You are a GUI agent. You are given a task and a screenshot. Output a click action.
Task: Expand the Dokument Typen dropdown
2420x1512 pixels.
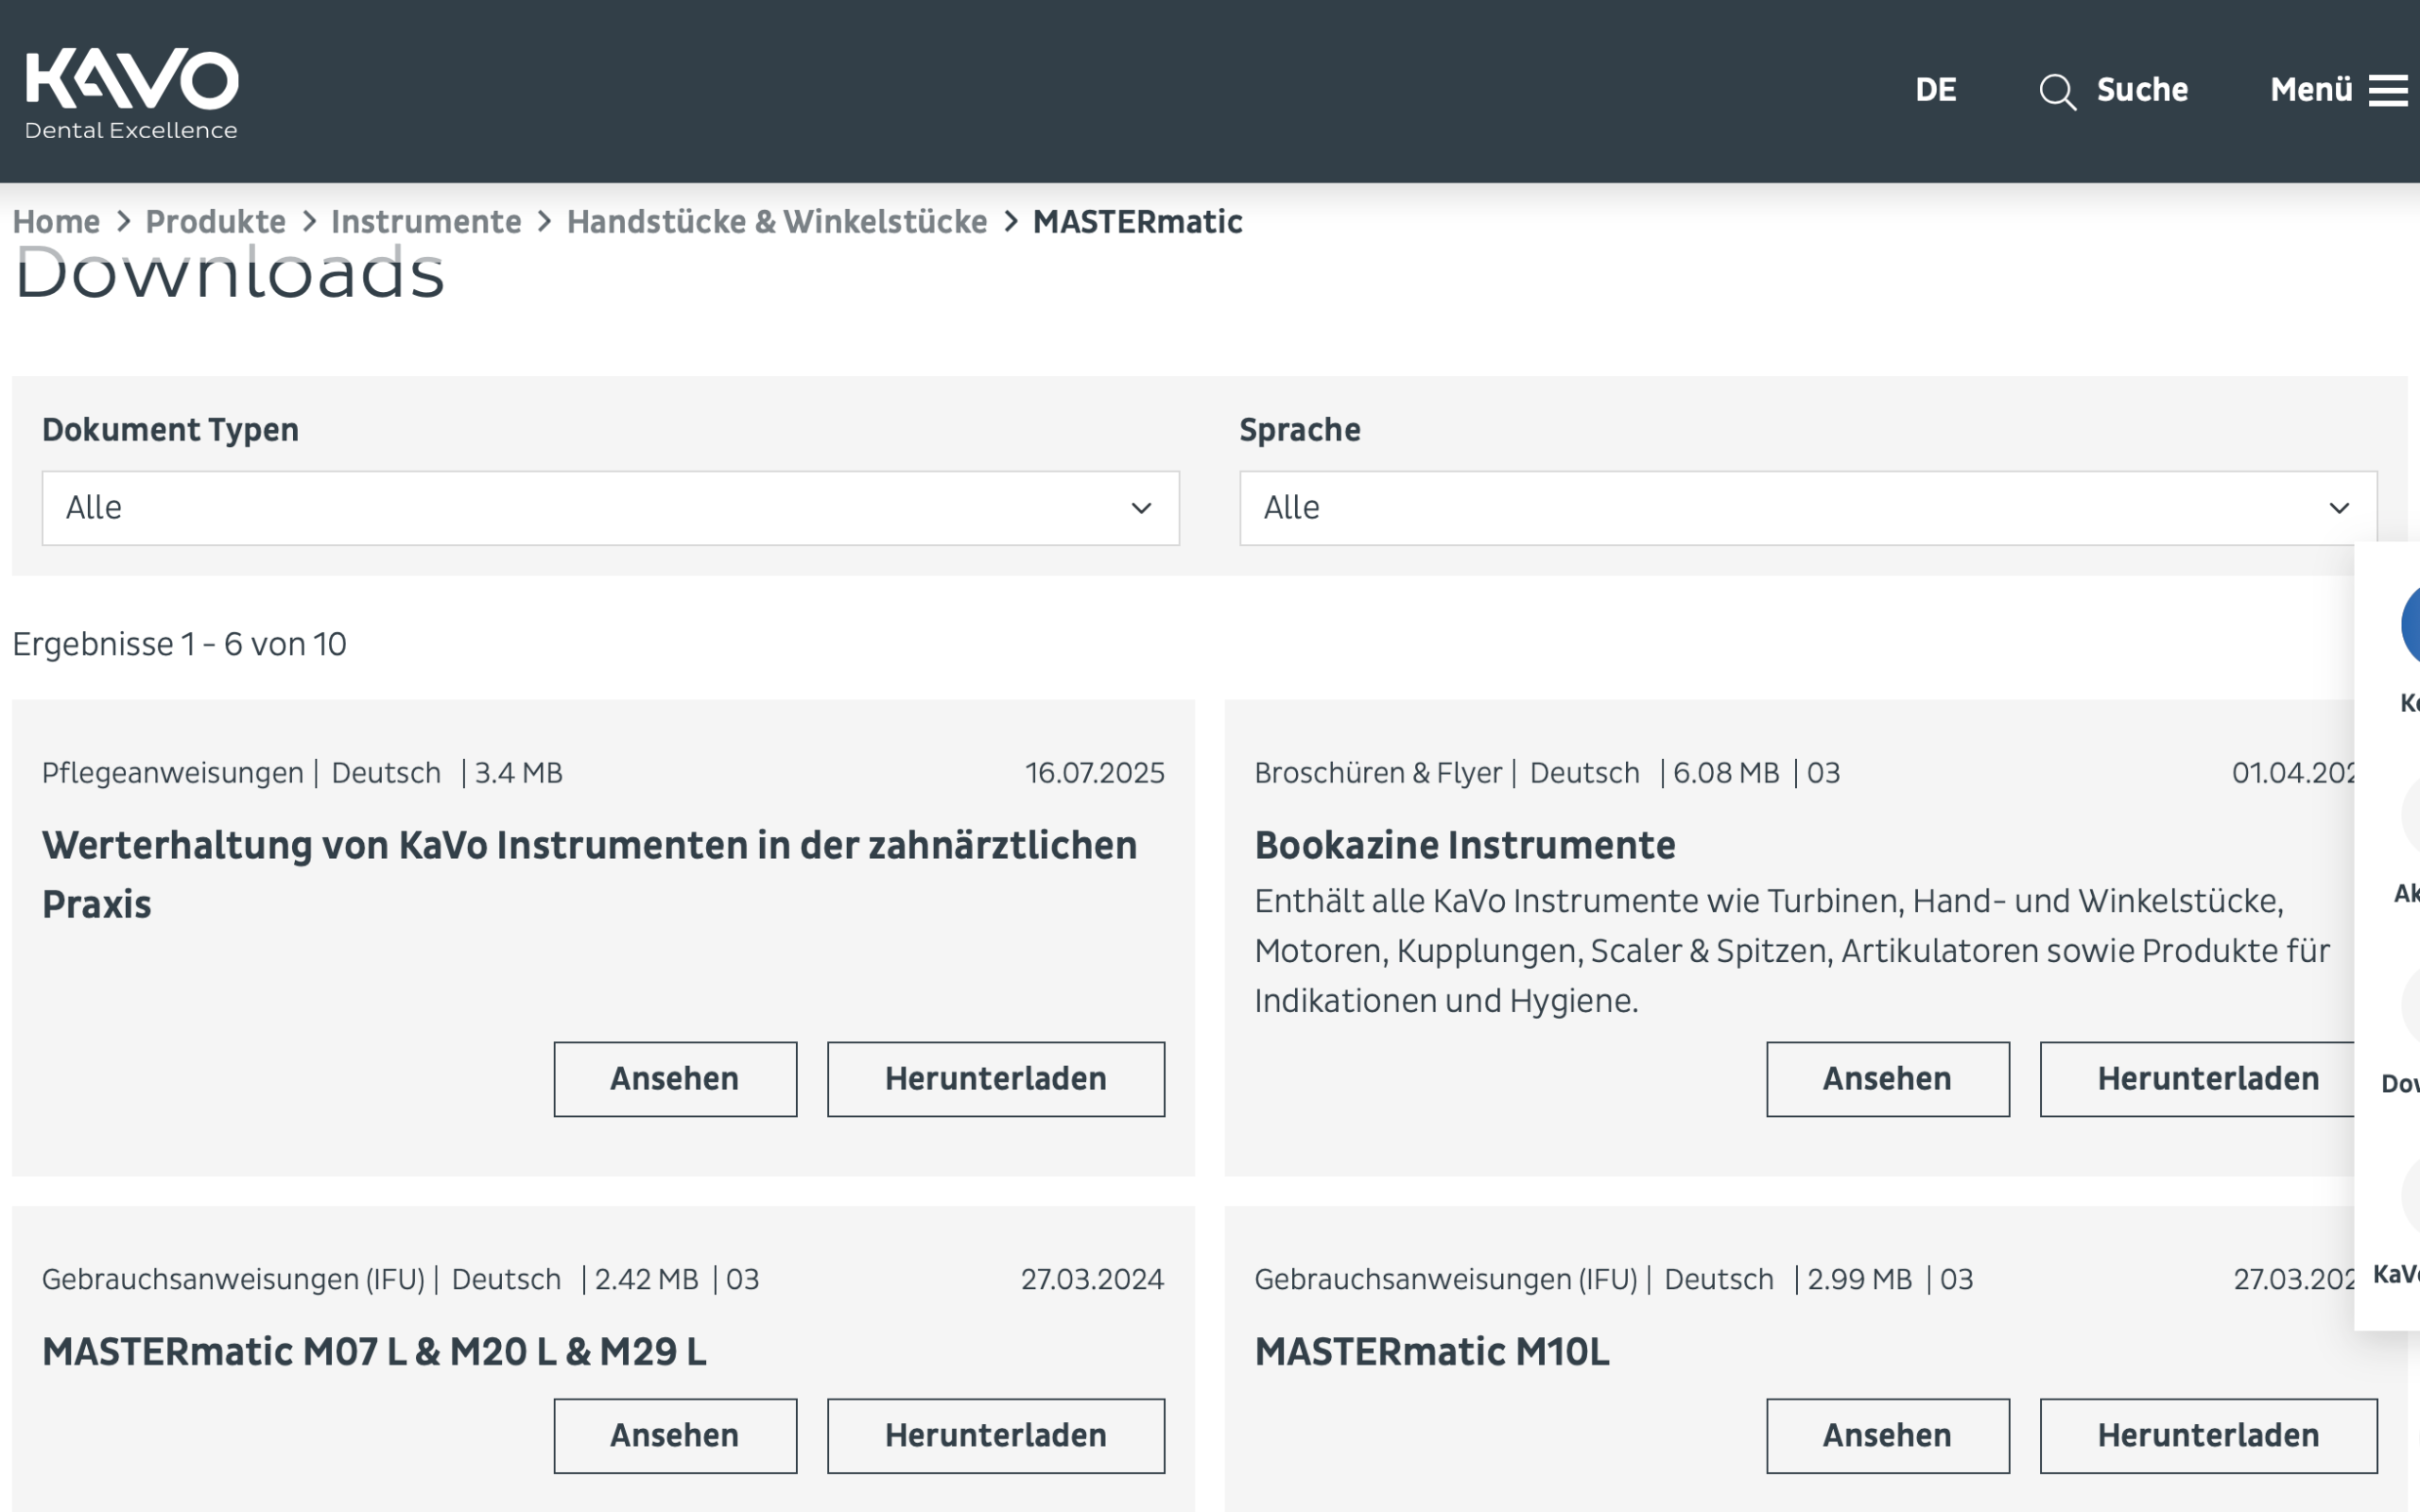point(610,508)
